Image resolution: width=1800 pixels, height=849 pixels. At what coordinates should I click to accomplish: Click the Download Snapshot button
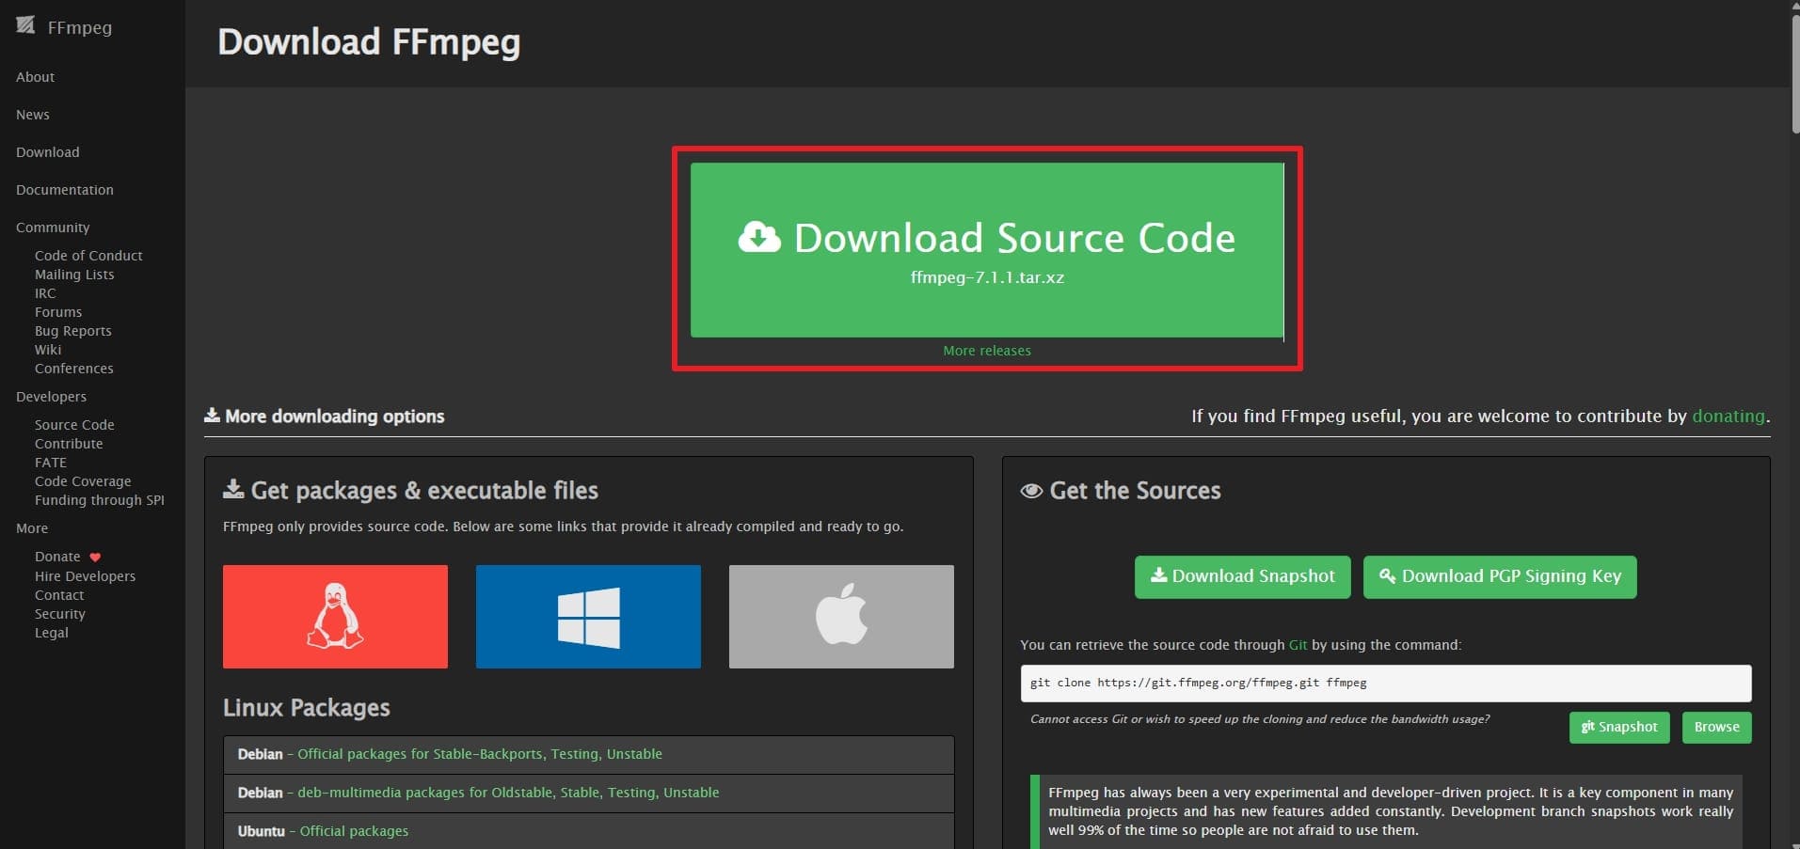click(1242, 576)
